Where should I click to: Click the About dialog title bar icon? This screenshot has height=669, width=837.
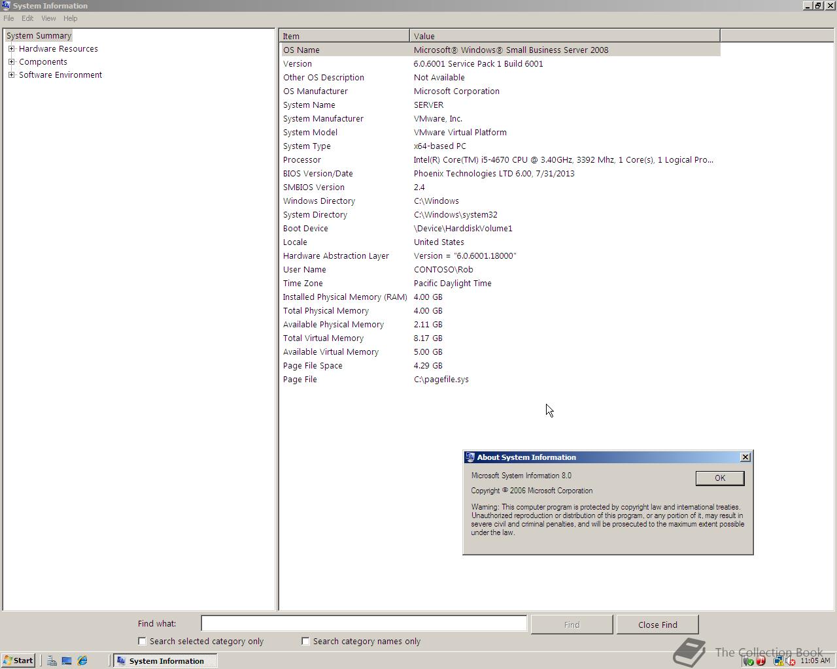pos(470,457)
